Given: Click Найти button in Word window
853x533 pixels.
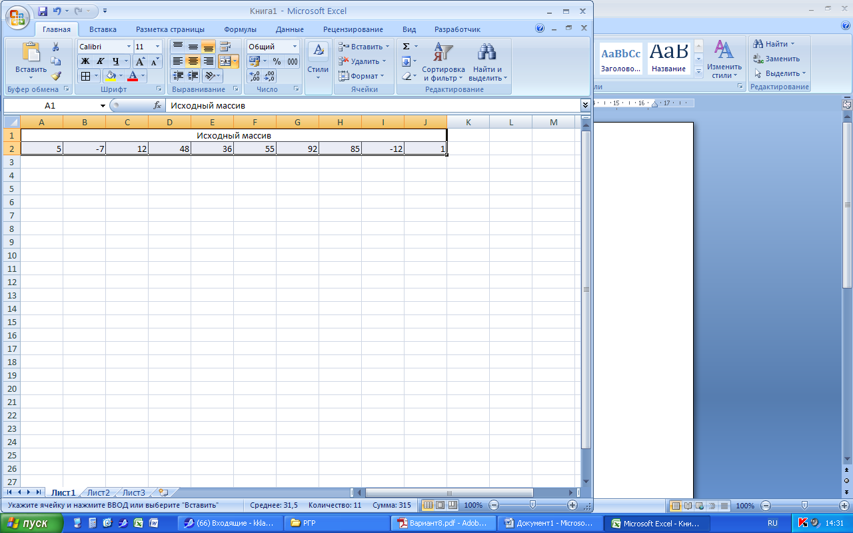Looking at the screenshot, I should click(774, 44).
